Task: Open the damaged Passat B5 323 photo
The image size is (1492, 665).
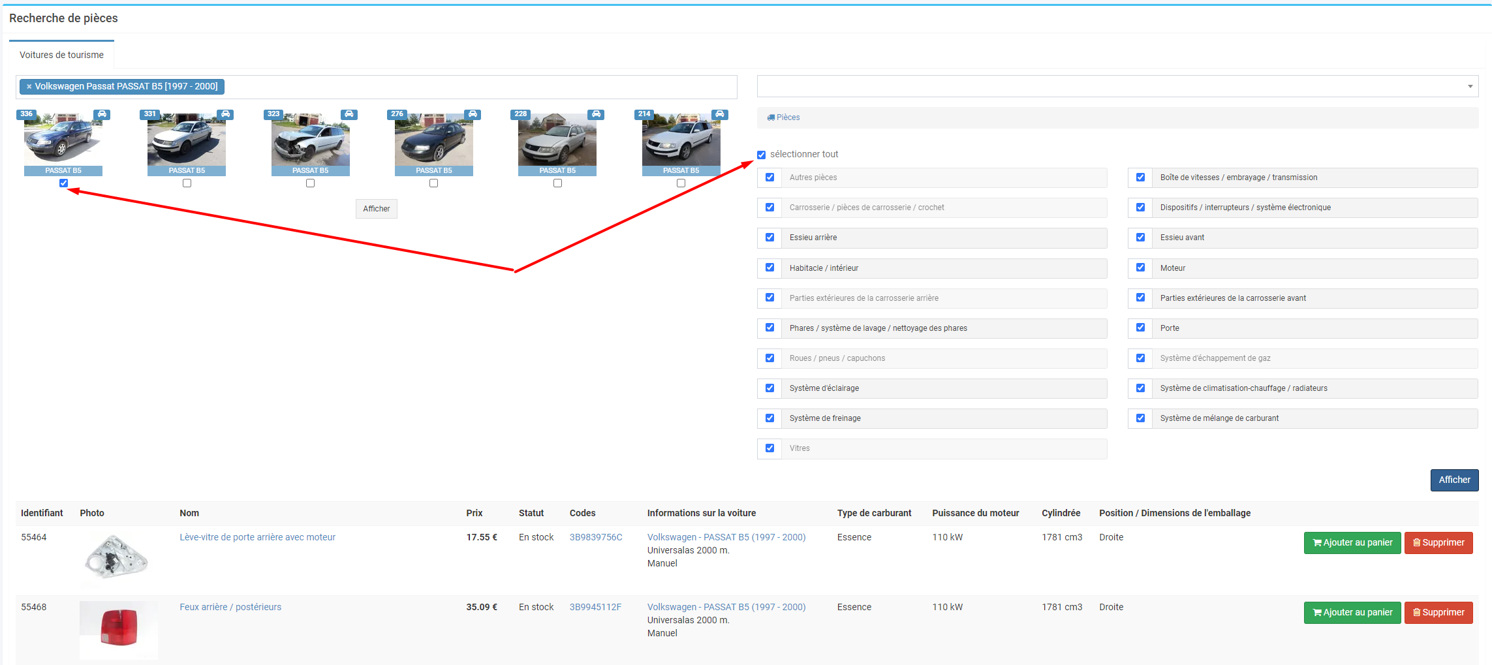Action: (311, 139)
